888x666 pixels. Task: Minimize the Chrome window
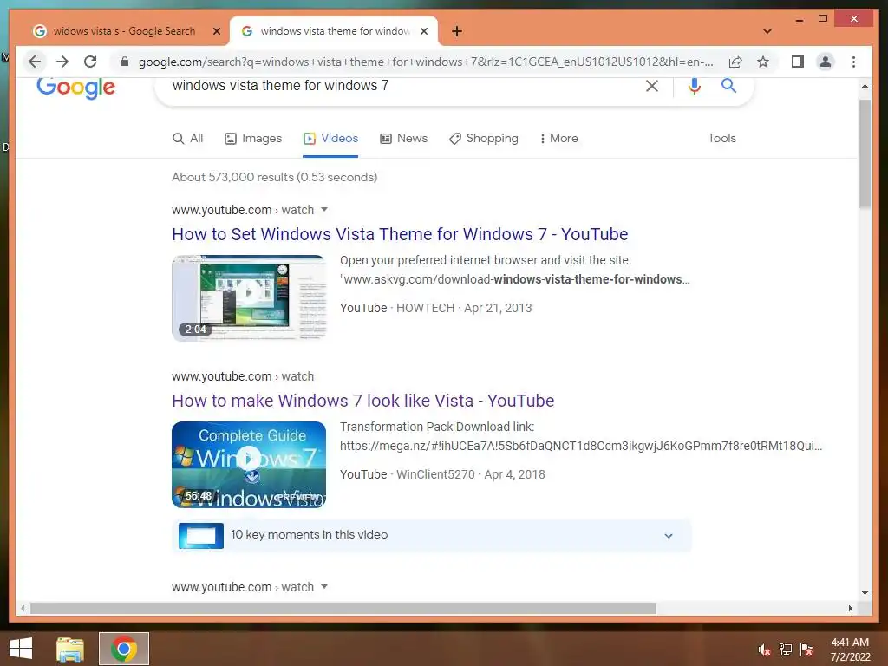pos(799,19)
